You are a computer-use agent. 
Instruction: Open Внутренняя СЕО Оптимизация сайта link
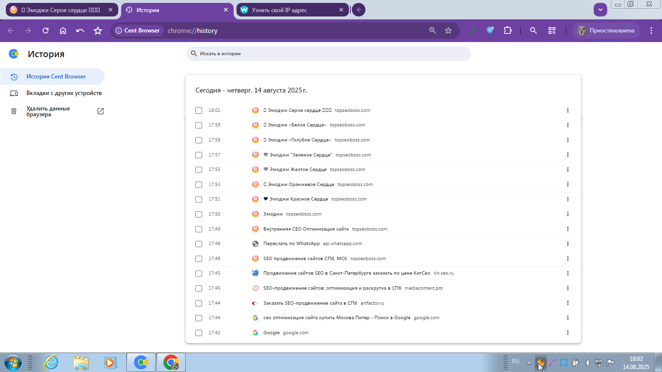tap(306, 229)
